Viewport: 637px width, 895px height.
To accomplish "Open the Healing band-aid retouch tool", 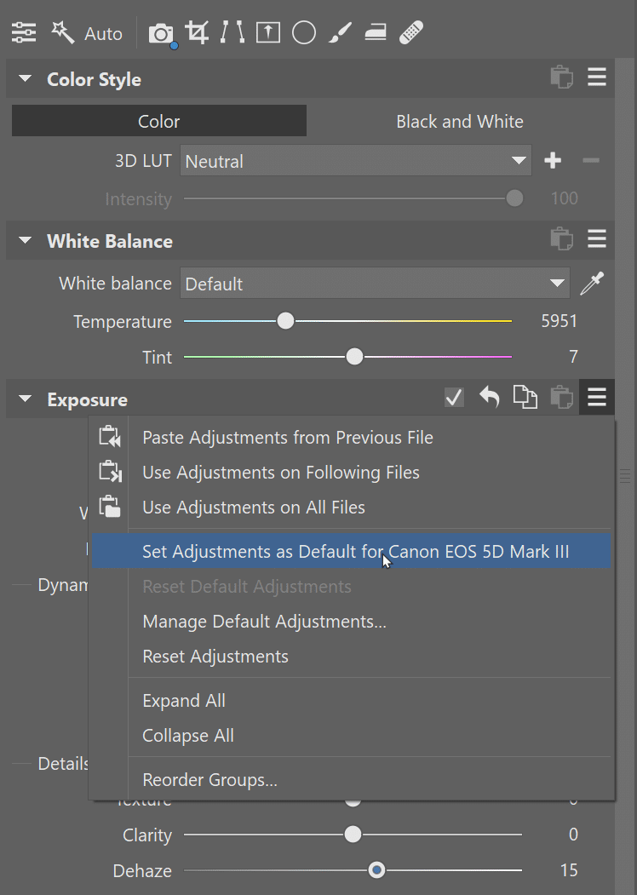I will click(410, 32).
